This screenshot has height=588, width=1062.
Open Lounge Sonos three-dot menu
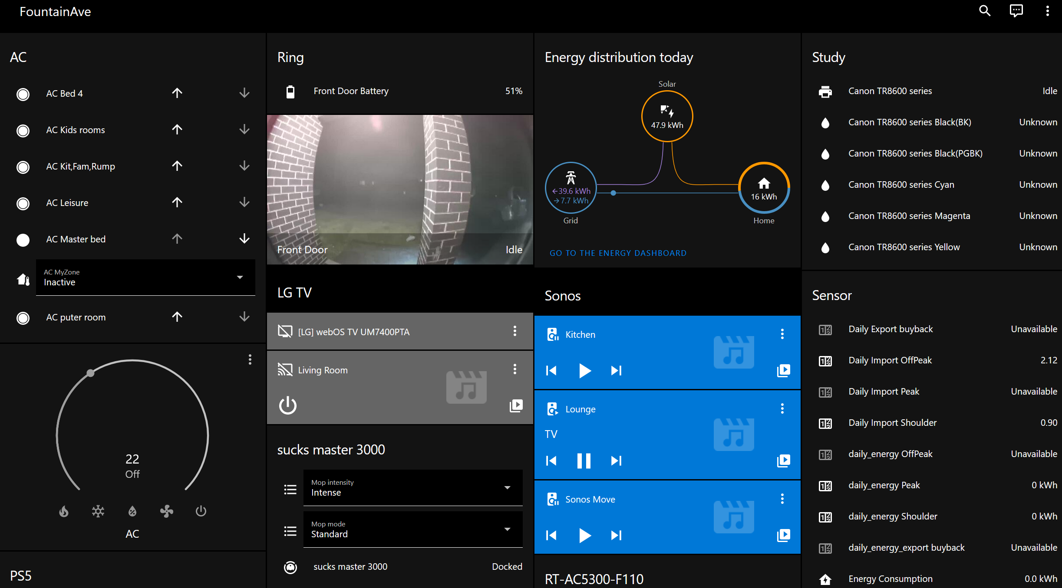click(x=782, y=408)
